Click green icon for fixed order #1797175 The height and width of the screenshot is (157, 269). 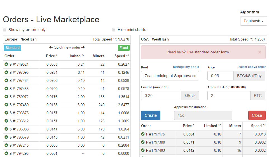[x=143, y=134]
